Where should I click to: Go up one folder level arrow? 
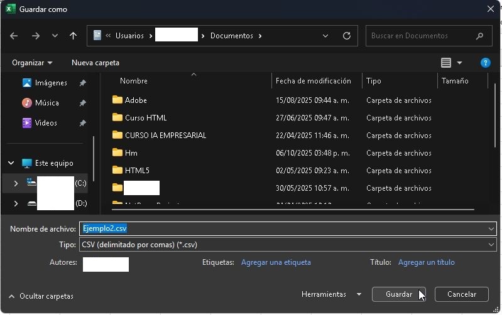click(73, 36)
